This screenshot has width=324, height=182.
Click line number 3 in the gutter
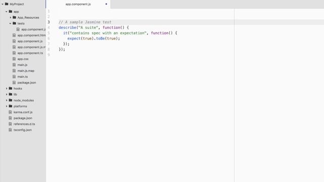[49, 22]
